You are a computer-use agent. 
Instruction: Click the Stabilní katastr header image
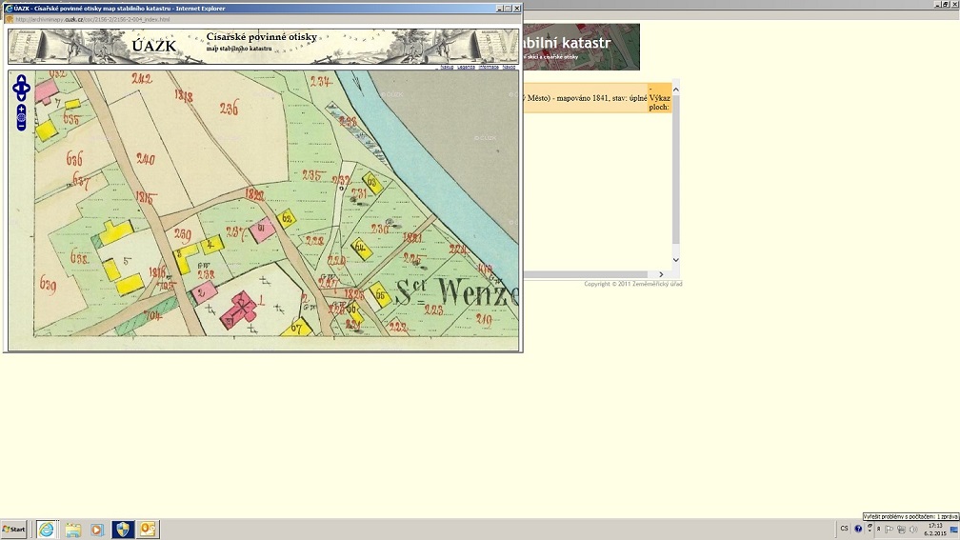582,47
